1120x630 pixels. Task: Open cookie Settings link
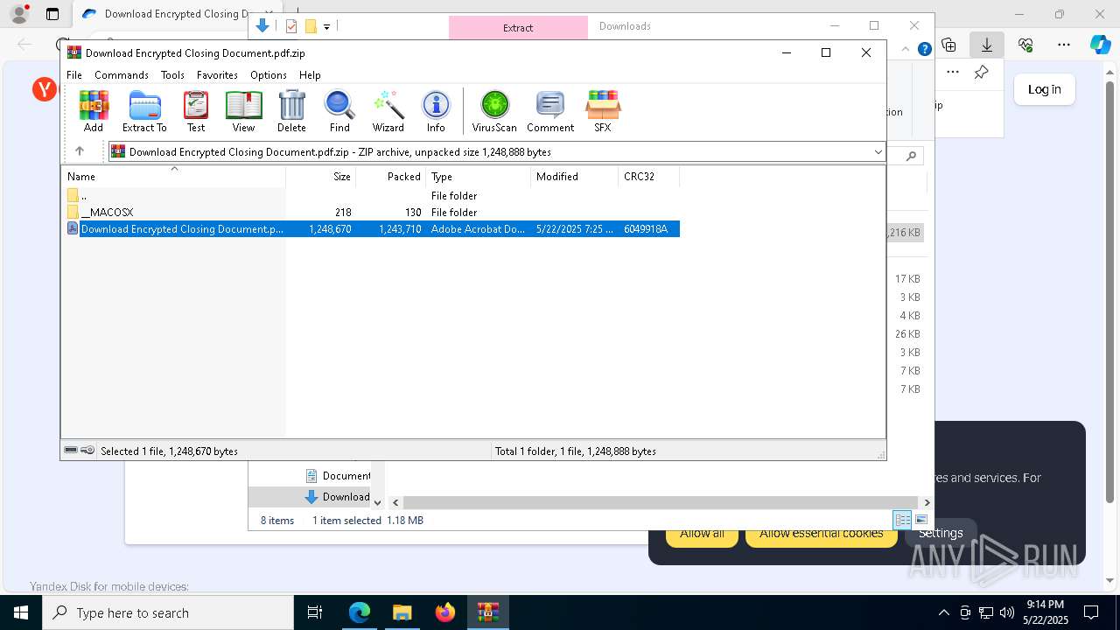(x=941, y=533)
